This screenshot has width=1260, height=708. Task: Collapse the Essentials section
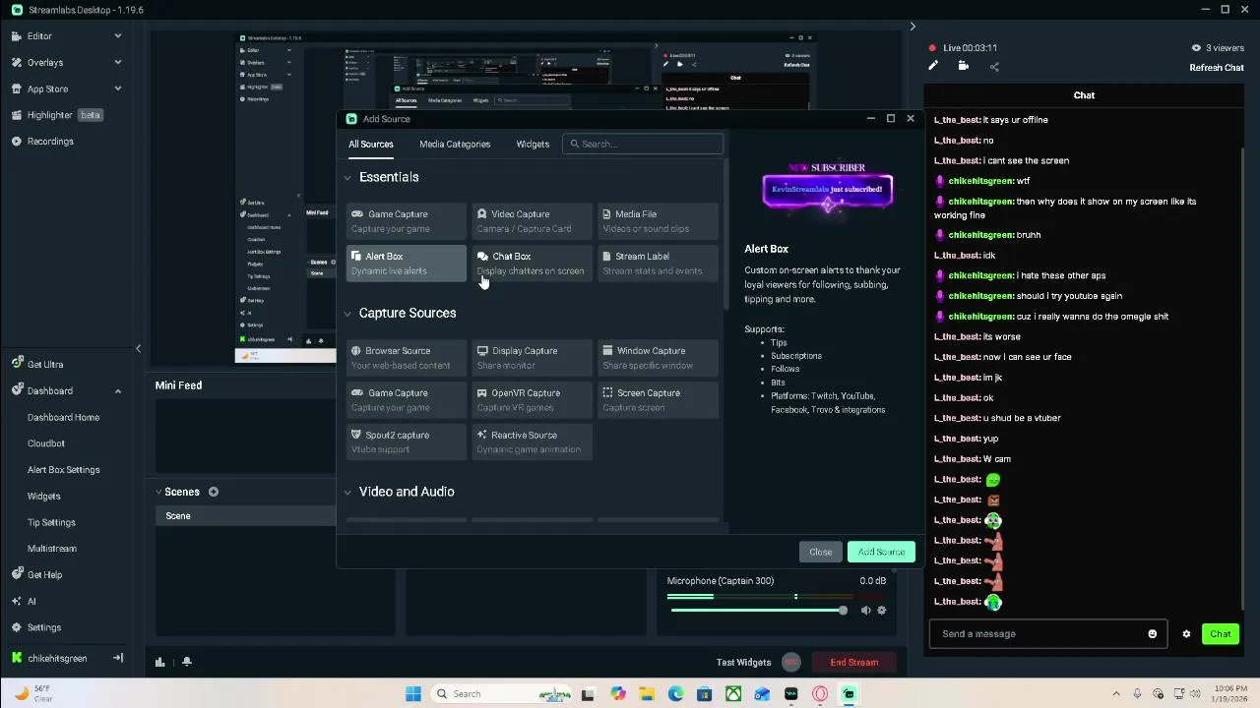(x=347, y=178)
